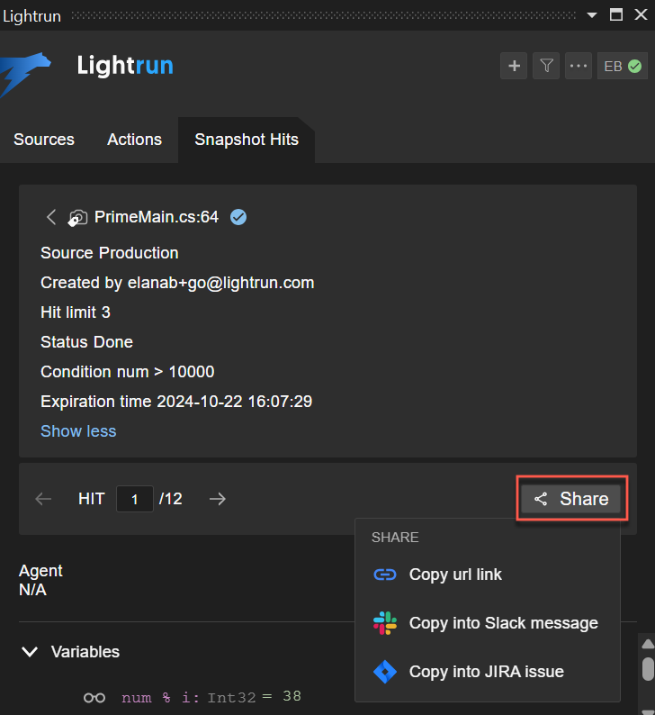Click the EB user status badge
The height and width of the screenshot is (715, 655).
pos(622,66)
